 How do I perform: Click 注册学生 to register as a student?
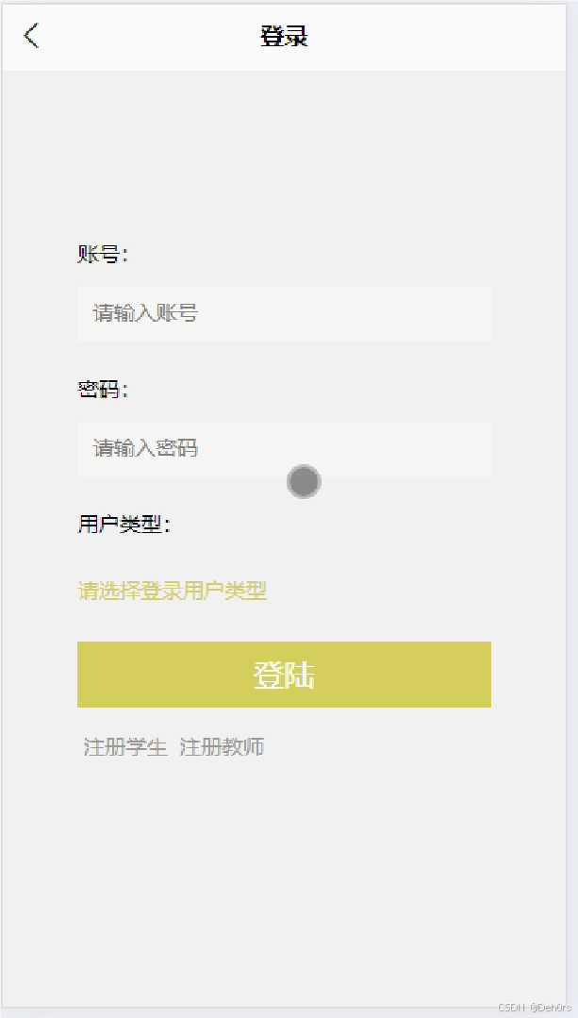(124, 746)
